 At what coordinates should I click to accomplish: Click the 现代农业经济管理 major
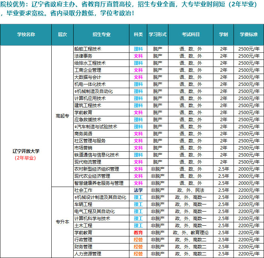point(92,176)
